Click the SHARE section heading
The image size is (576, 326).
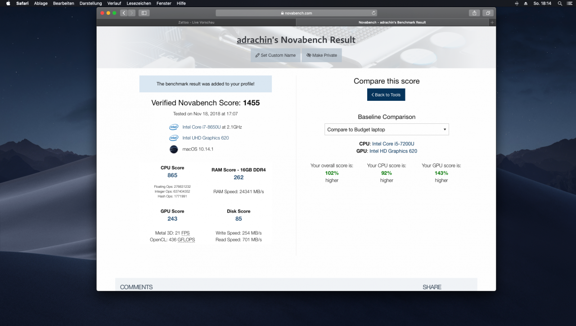(432, 287)
